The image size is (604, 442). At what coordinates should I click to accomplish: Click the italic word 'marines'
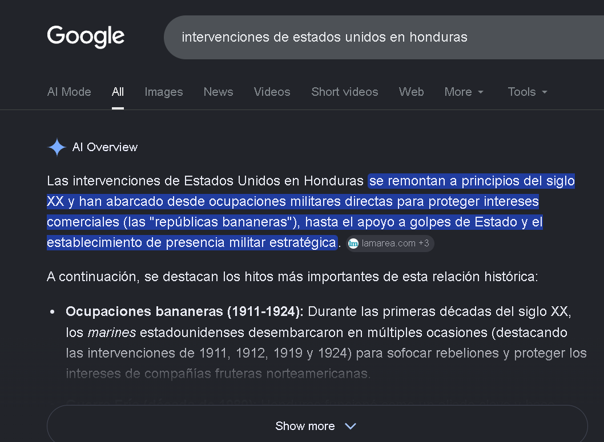[112, 332]
